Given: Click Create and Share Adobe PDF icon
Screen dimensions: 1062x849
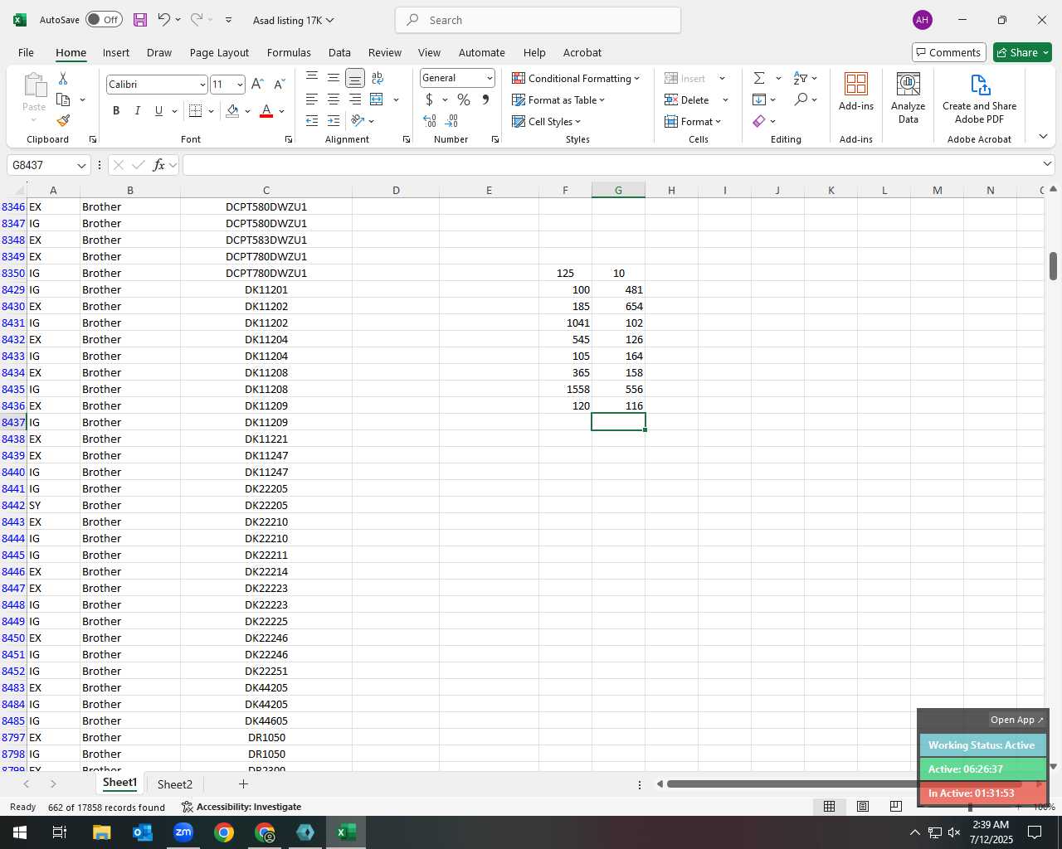Looking at the screenshot, I should pos(980,98).
